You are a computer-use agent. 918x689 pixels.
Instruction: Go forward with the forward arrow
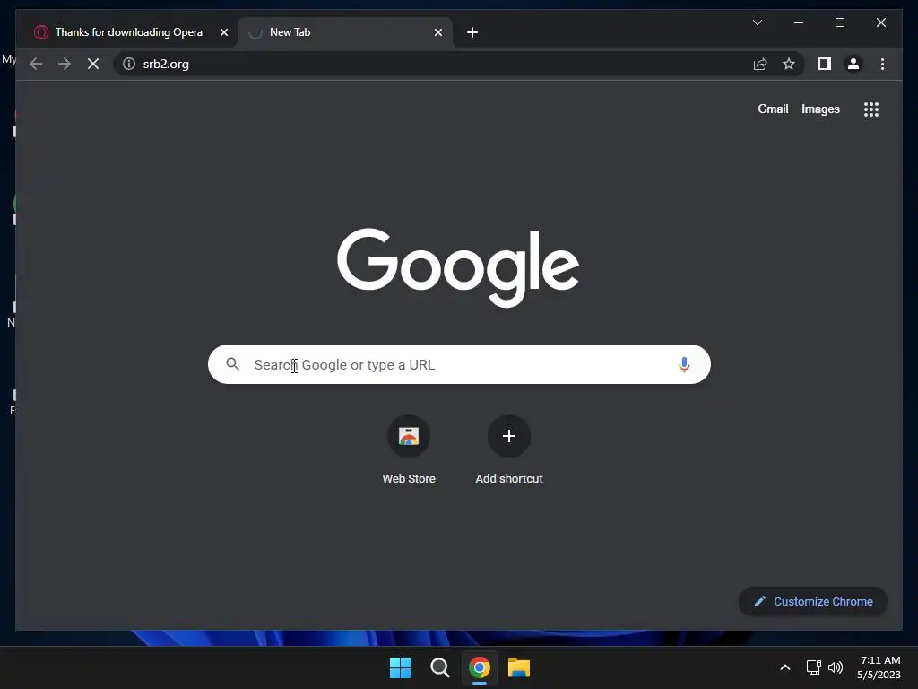coord(65,64)
